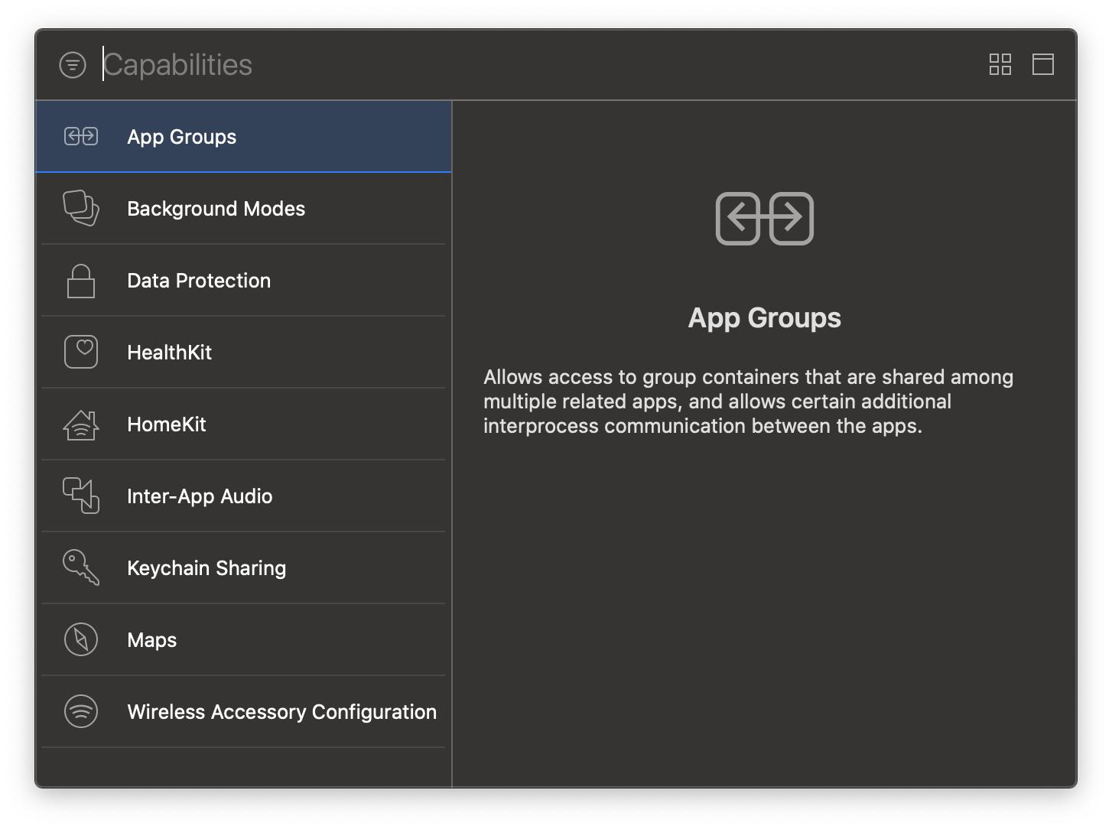
Task: Click the Maps compass icon
Action: tap(81, 639)
